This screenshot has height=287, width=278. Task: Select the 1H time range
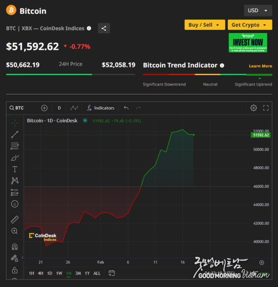click(32, 273)
